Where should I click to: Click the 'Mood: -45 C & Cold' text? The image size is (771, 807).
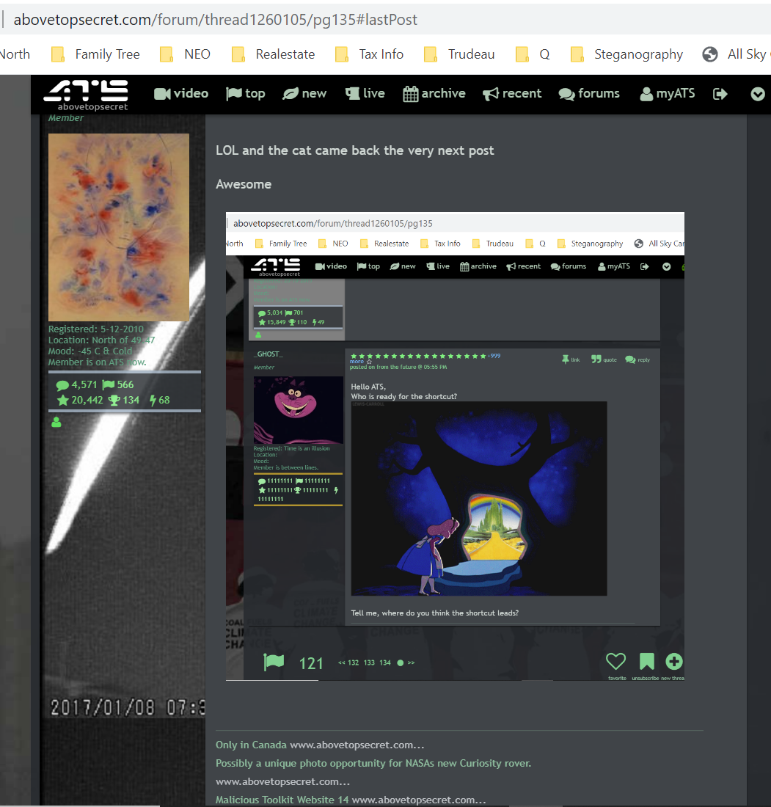[90, 351]
